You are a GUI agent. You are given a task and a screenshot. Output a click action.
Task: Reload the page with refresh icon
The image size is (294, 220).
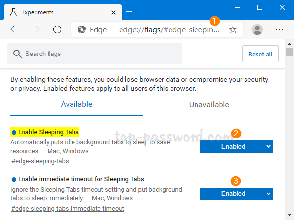click(x=57, y=29)
